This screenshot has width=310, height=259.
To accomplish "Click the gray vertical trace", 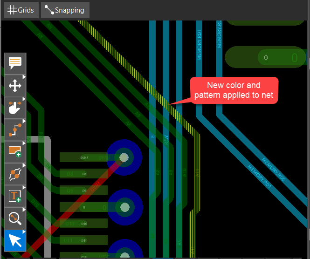I will coord(48,198).
